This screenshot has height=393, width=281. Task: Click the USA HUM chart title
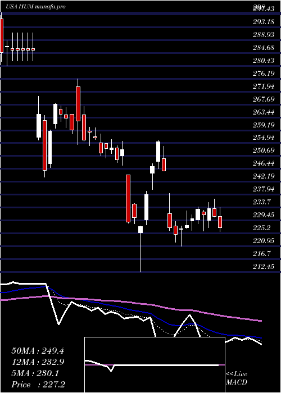35,7
